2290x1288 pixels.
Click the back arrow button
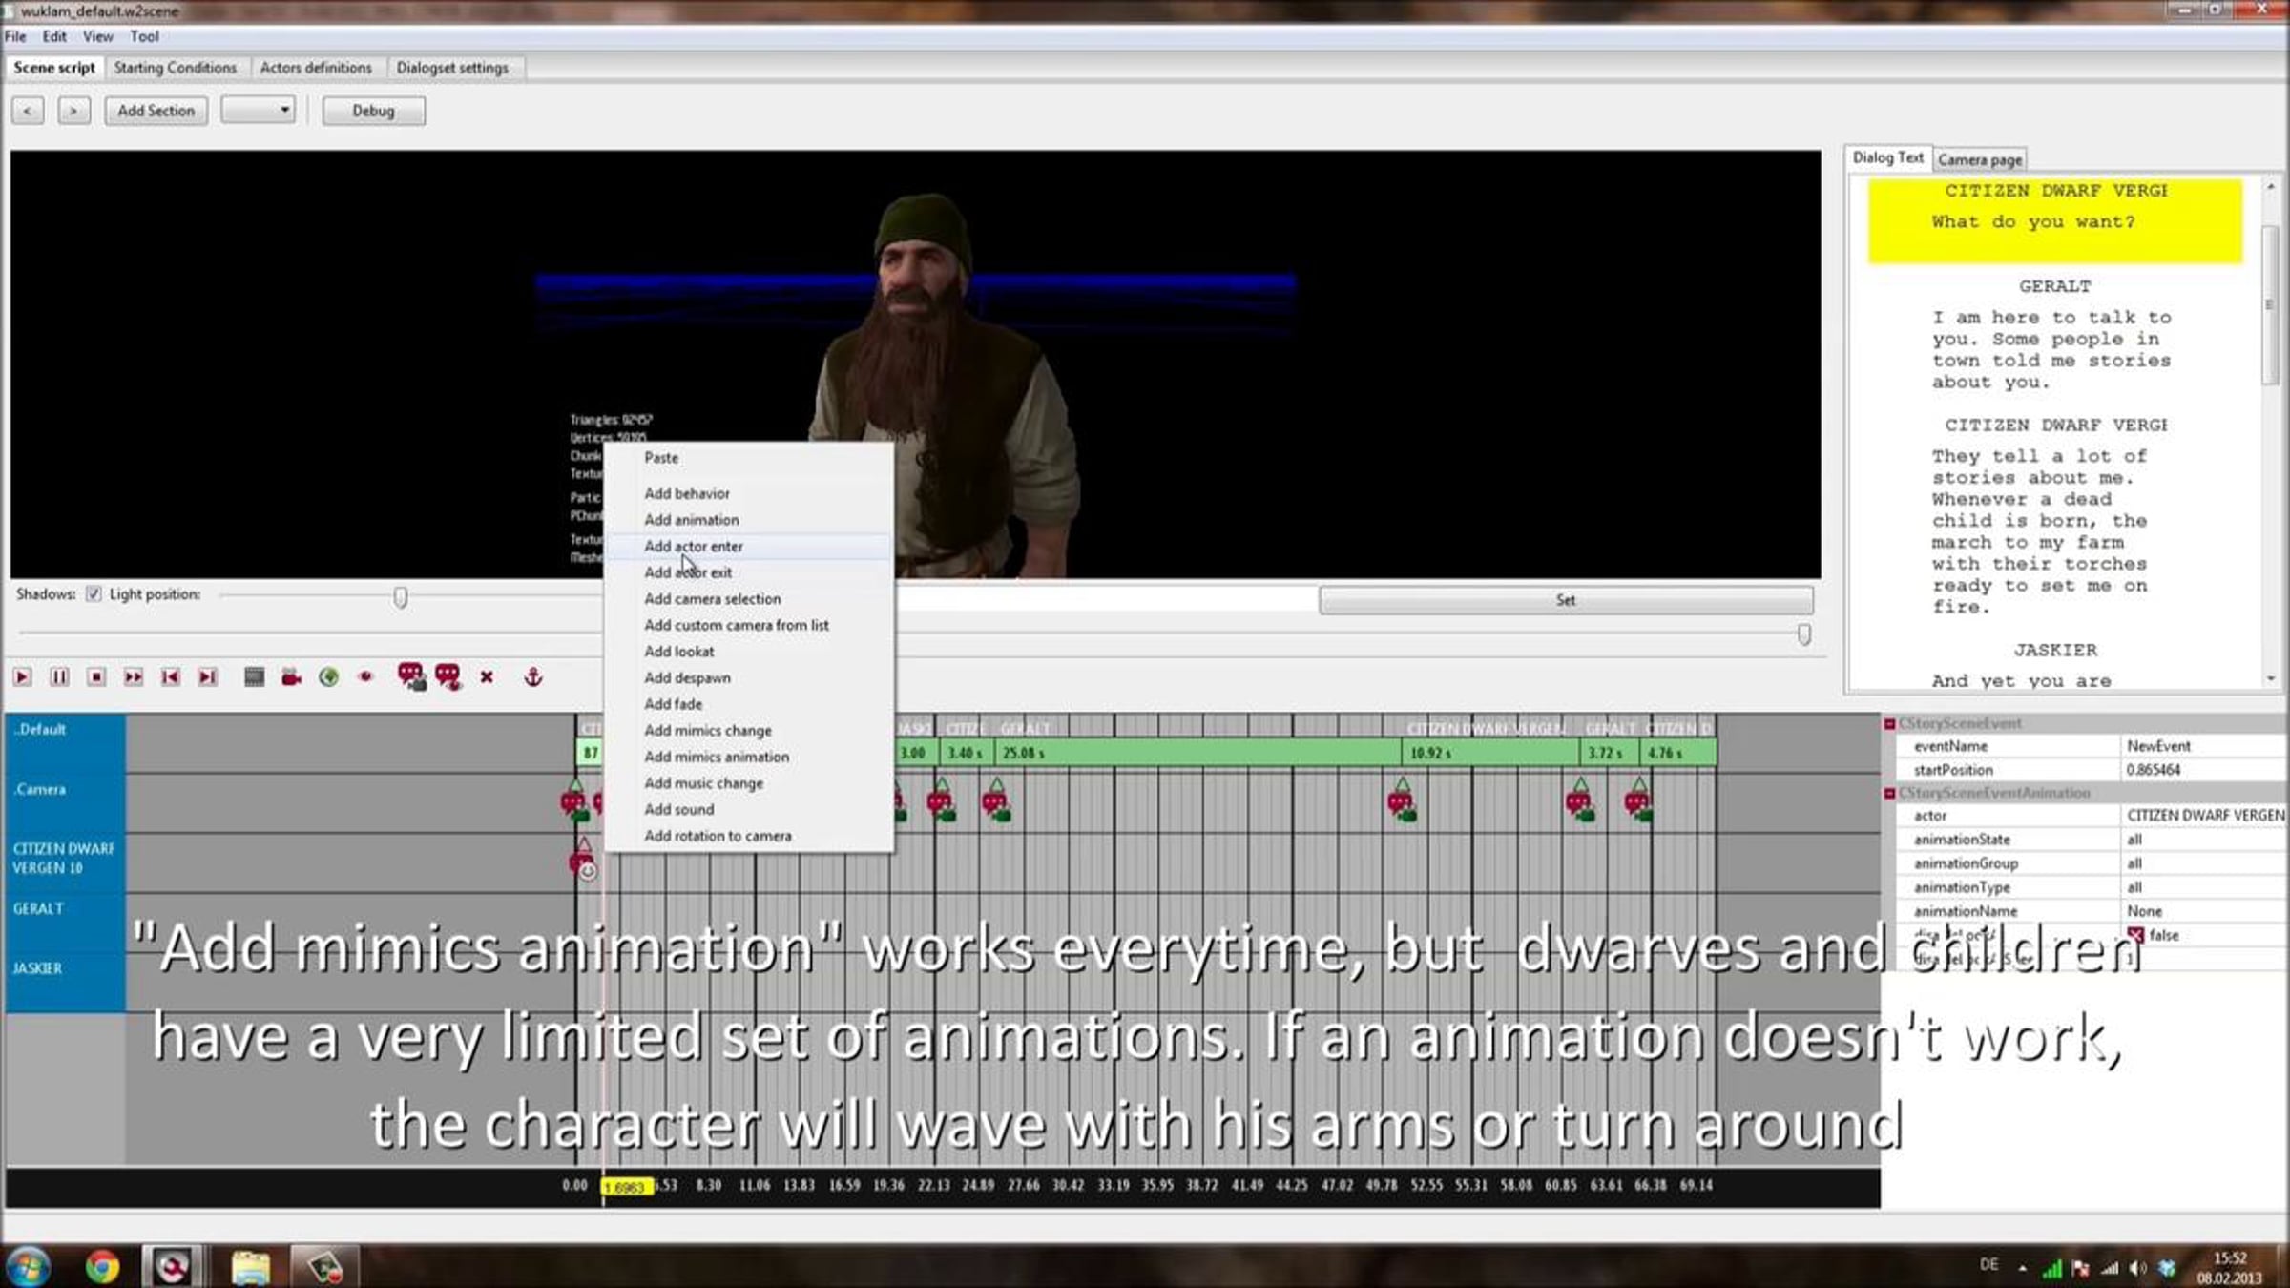tap(28, 111)
